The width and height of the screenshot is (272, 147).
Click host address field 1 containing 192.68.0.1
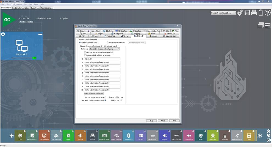click(x=102, y=59)
